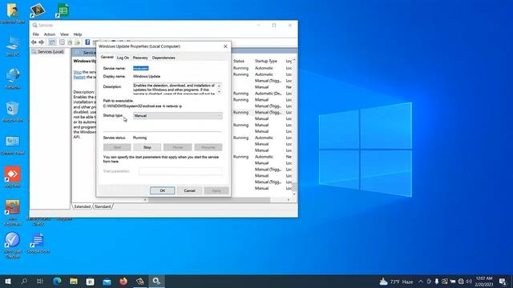Click the Back arrow in Services toolbar

tap(34, 42)
